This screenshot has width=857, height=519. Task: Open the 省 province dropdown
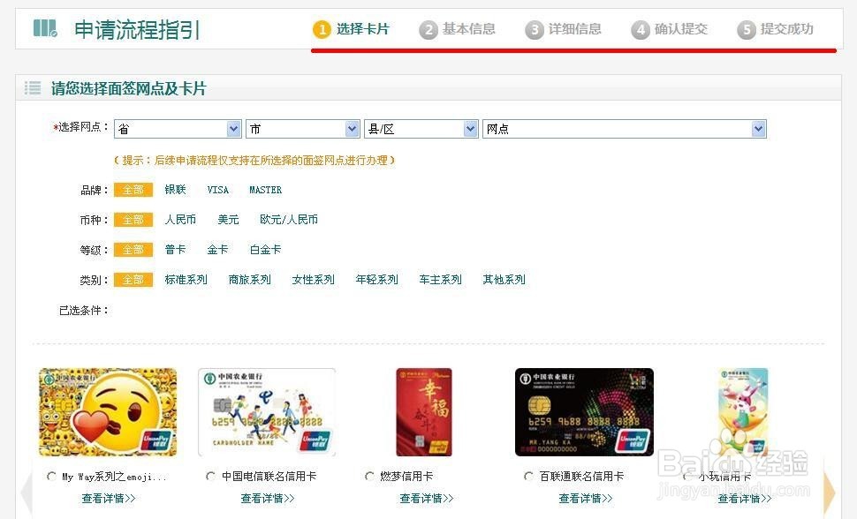(x=178, y=129)
